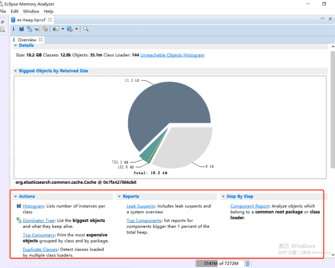Run garbage collector trash icon
Viewport: 335px width, 268px height.
click(x=247, y=264)
